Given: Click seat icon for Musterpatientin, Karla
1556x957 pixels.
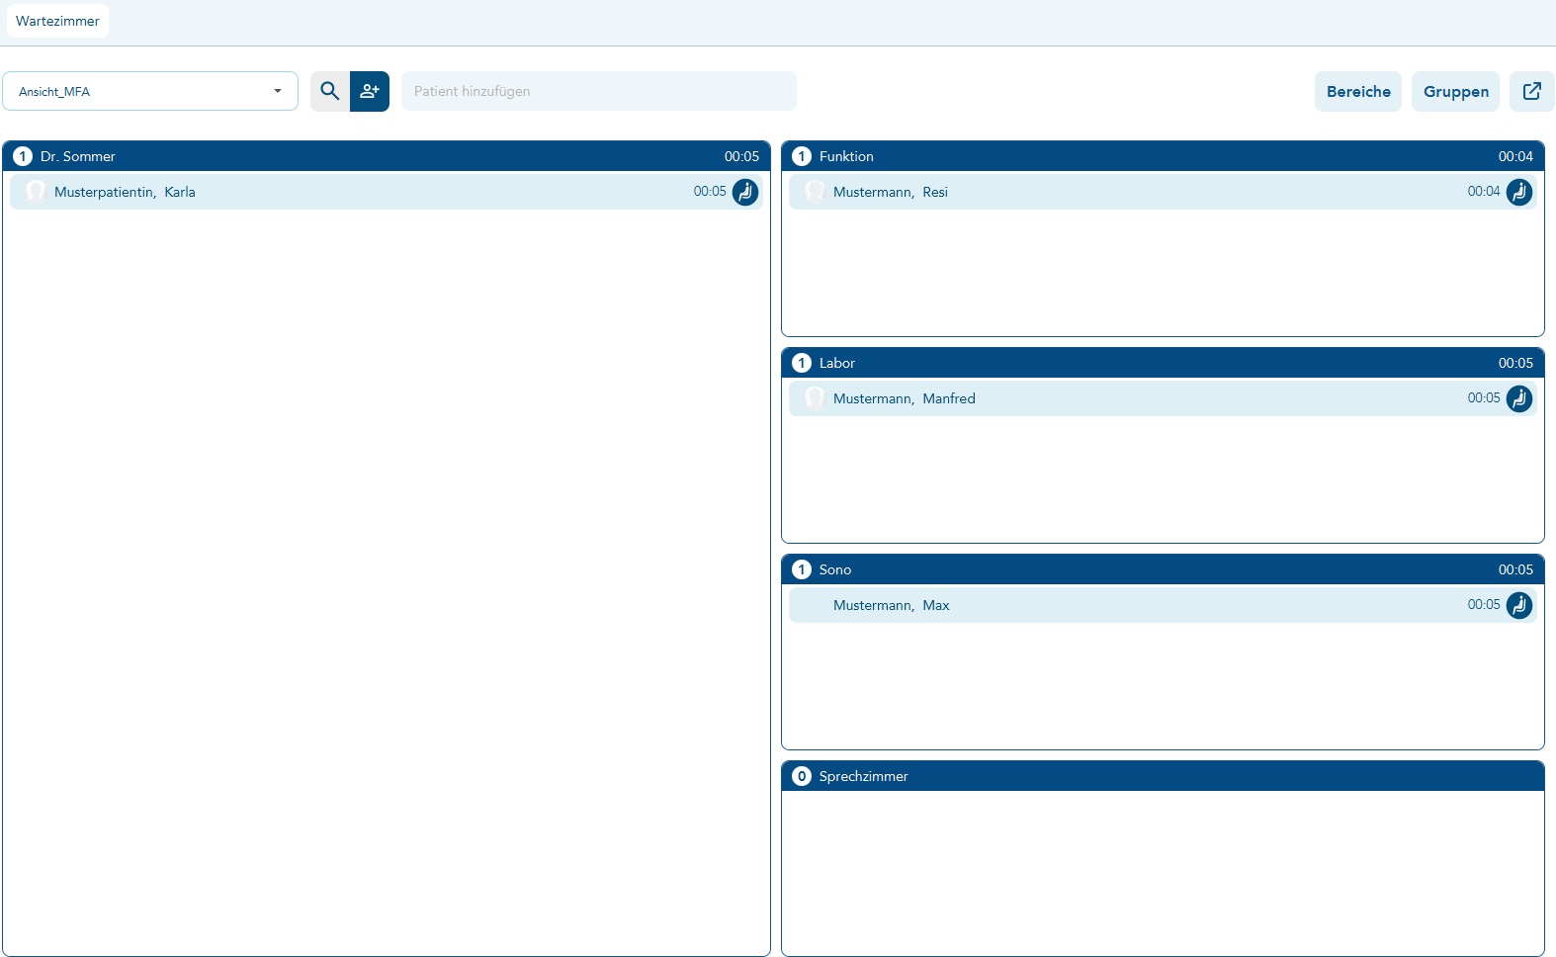Looking at the screenshot, I should click(745, 192).
